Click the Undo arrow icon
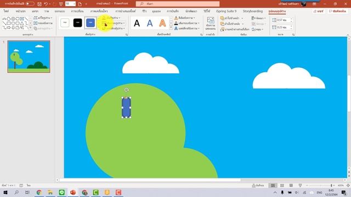Viewport: 351px width, 197px height. click(x=46, y=4)
